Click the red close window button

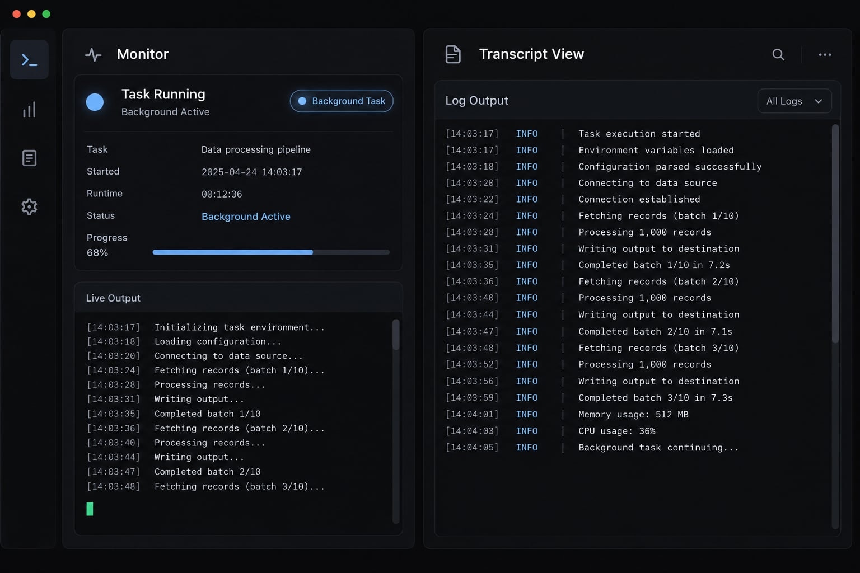(17, 14)
